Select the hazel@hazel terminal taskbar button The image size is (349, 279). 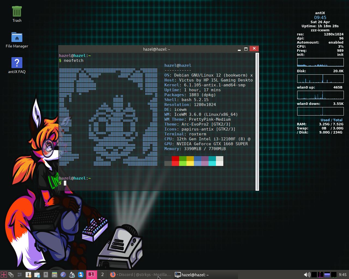click(x=205, y=275)
